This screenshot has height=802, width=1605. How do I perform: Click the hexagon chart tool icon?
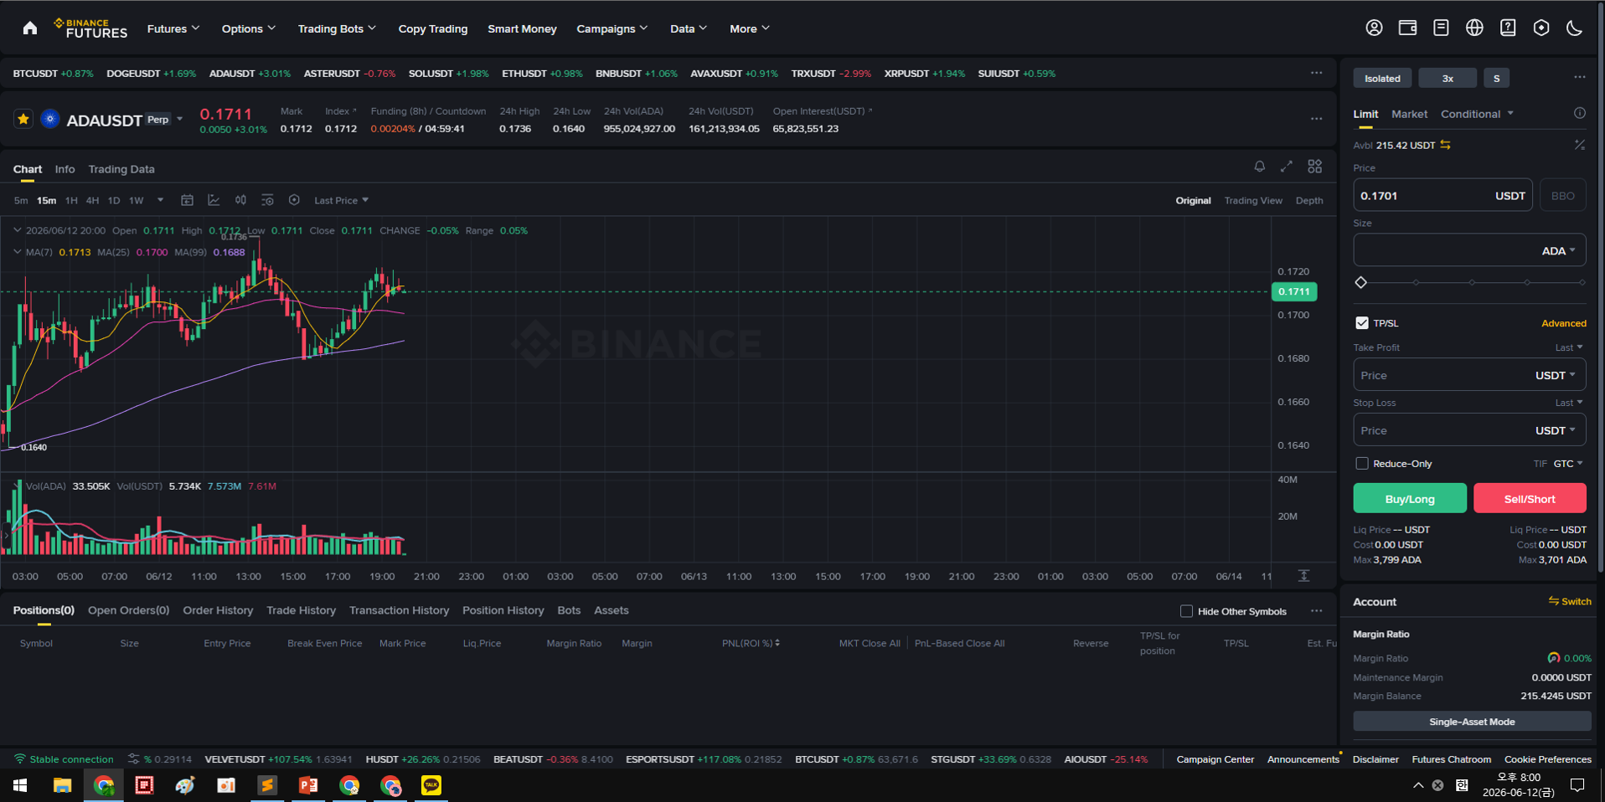click(x=294, y=200)
